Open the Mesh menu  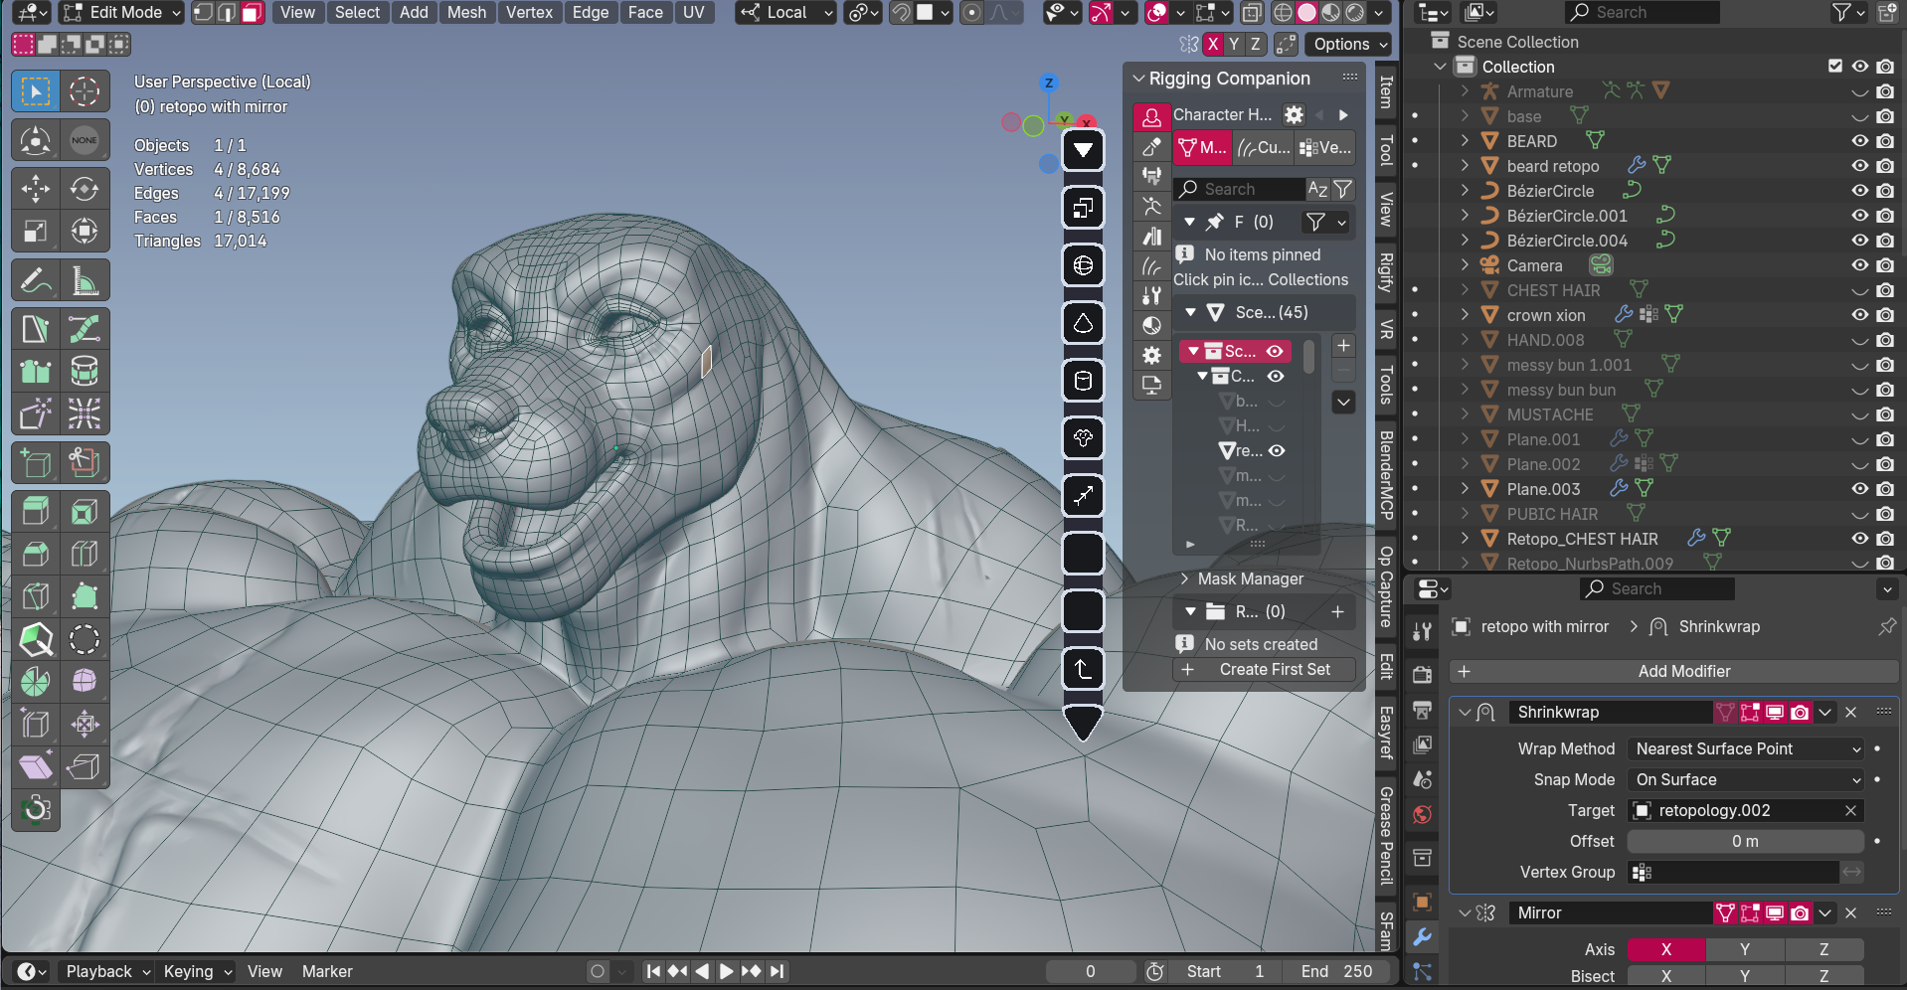point(466,12)
